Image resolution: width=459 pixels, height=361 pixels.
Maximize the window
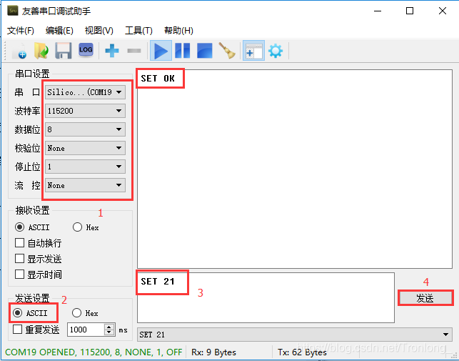[410, 11]
